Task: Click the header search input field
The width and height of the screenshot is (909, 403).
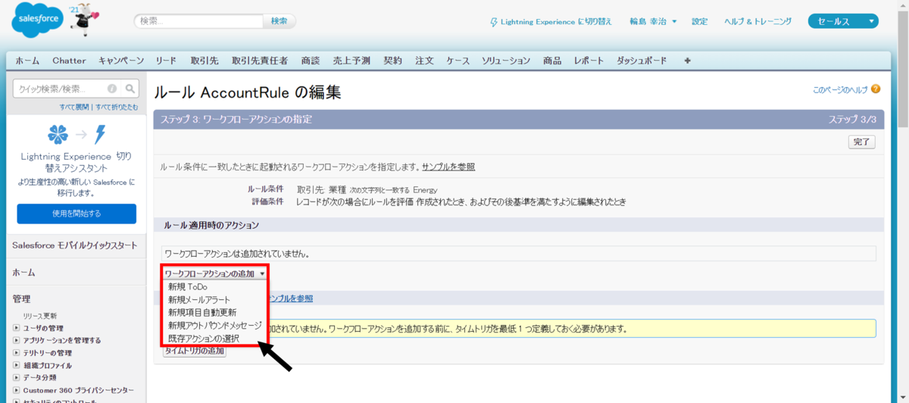Action: [199, 21]
